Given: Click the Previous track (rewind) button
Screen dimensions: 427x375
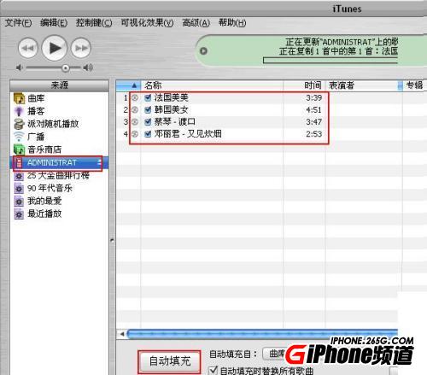Looking at the screenshot, I should (28, 48).
